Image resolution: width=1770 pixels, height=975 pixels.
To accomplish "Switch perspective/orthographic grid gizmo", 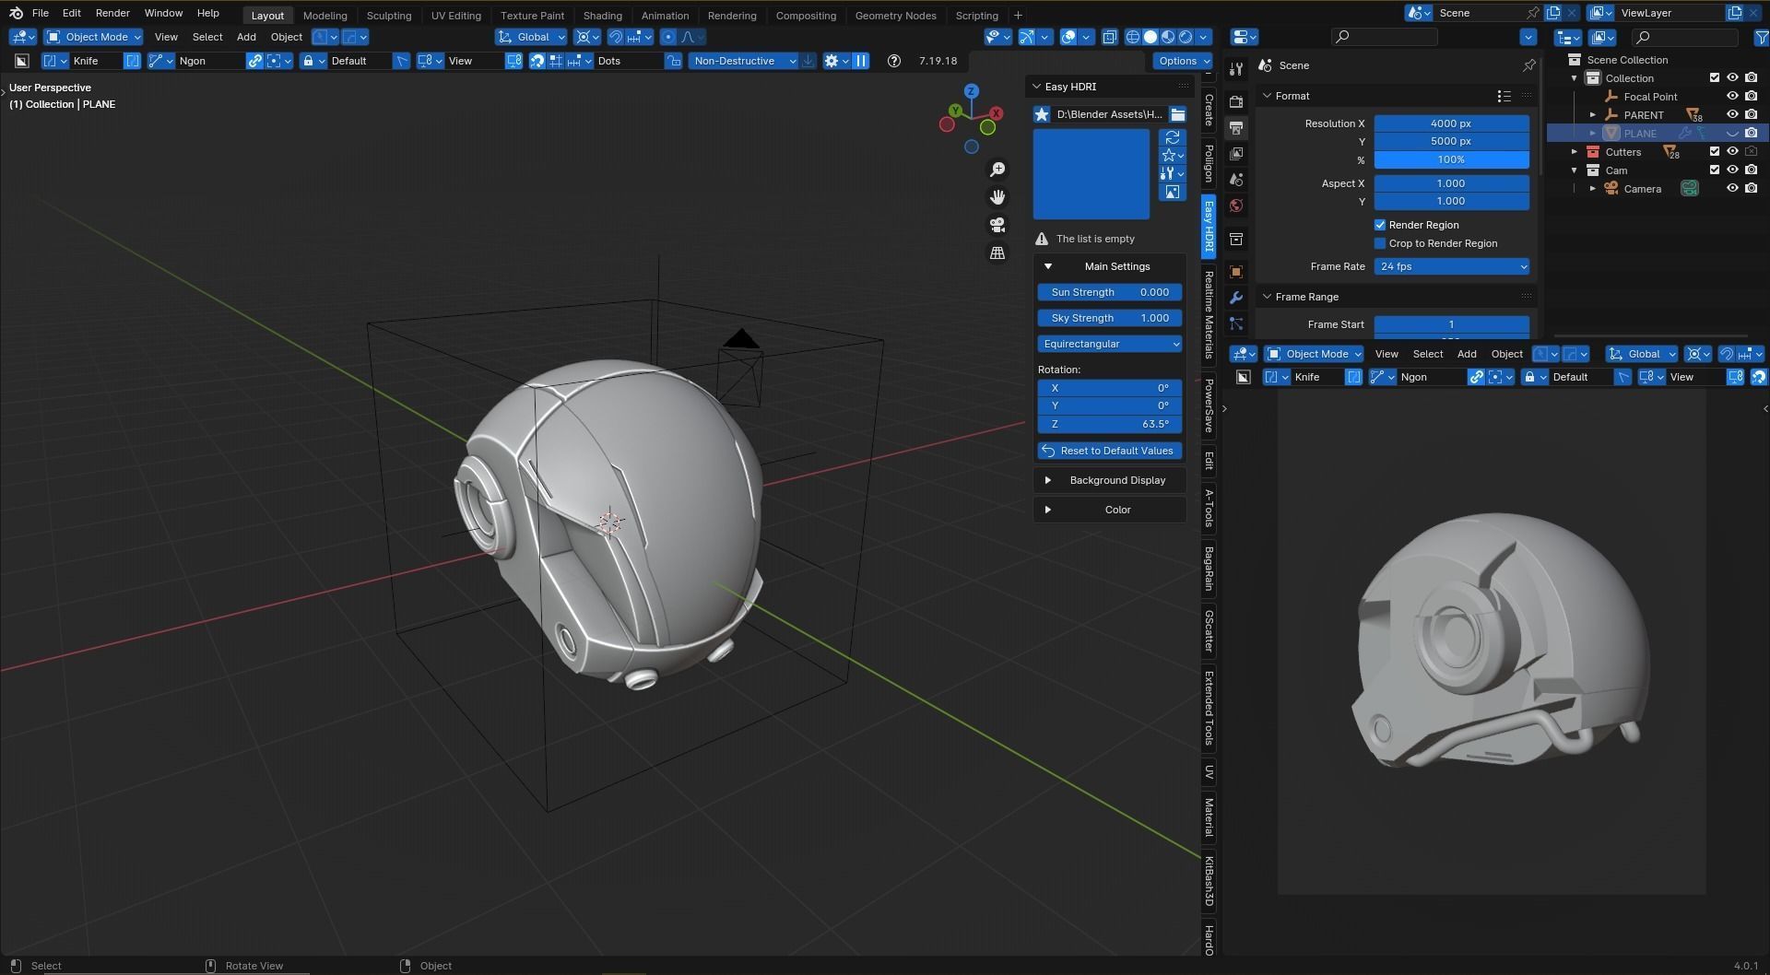I will click(x=997, y=253).
